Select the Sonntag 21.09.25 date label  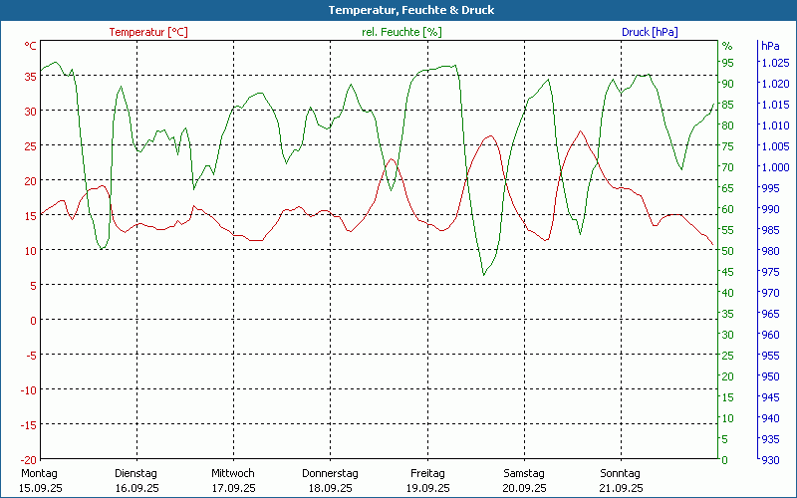pyautogui.click(x=620, y=480)
